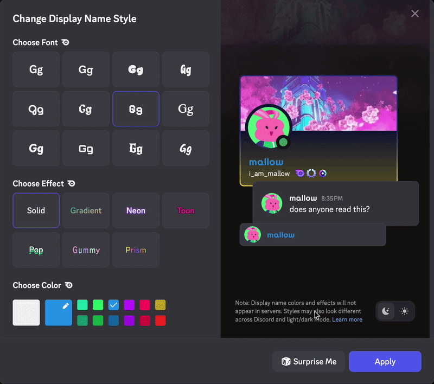Choose the gold yellow swatch
This screenshot has width=434, height=384.
tap(160, 305)
